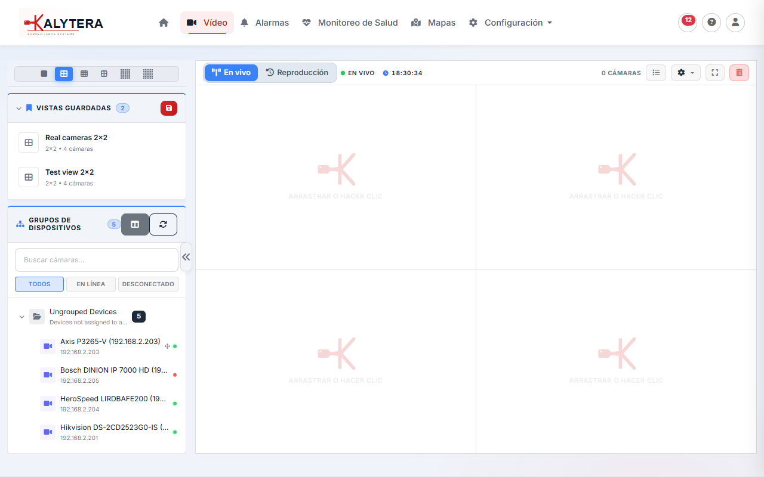Click the IP address 192.168.2.201
This screenshot has width=764, height=477.
coord(79,438)
